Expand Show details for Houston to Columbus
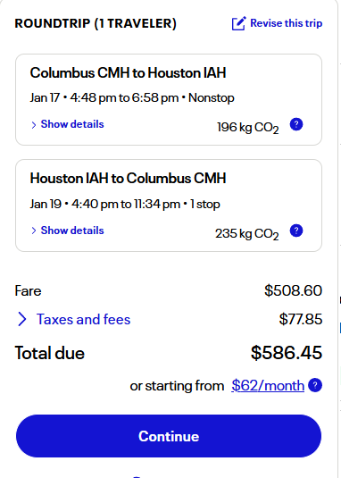Screen dimensions: 341x478 [x=72, y=231]
